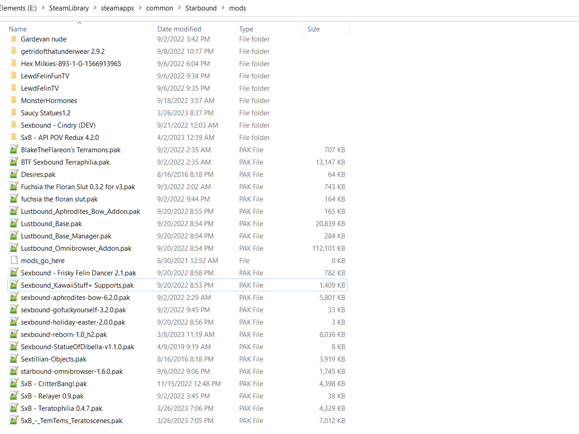The width and height of the screenshot is (579, 434).
Task: Select the LewdFelinTV folder icon
Action: [x=14, y=88]
